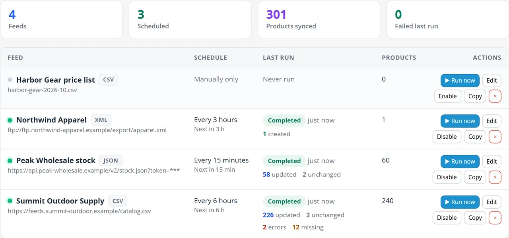The height and width of the screenshot is (238, 509).
Task: Disable the Peak Wholesale stock feed
Action: [447, 177]
